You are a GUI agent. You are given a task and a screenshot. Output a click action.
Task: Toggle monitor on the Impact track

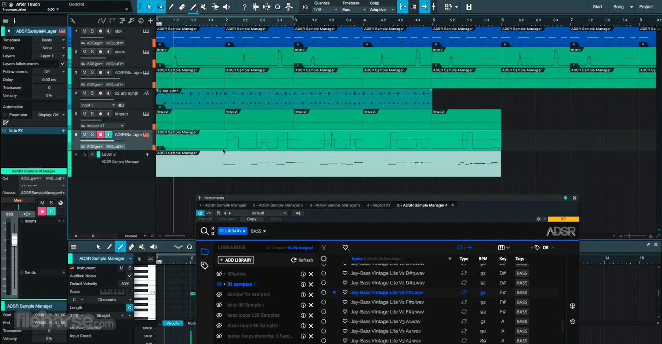(x=109, y=114)
